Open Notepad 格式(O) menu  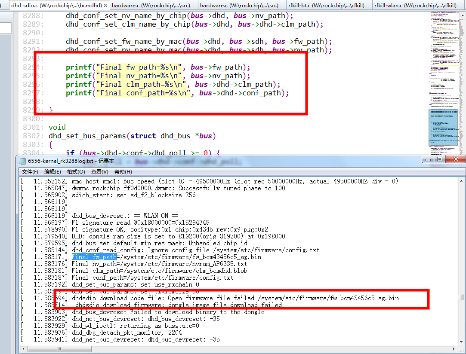(x=76, y=172)
